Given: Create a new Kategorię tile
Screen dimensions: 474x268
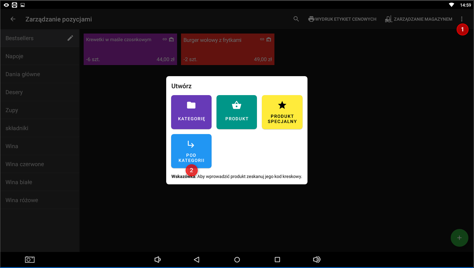Looking at the screenshot, I should tap(191, 112).
